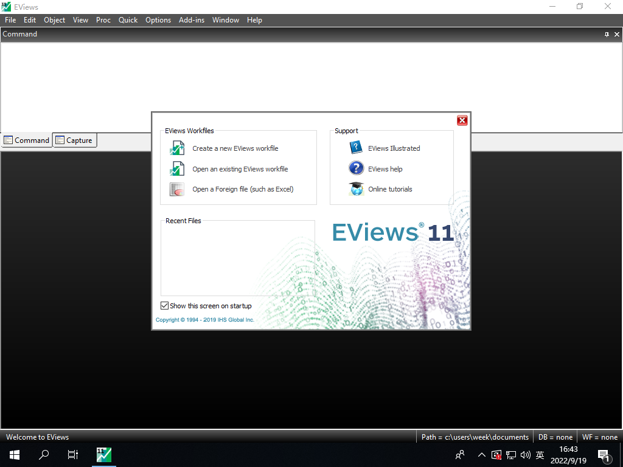
Task: Open the Object menu
Action: (54, 20)
